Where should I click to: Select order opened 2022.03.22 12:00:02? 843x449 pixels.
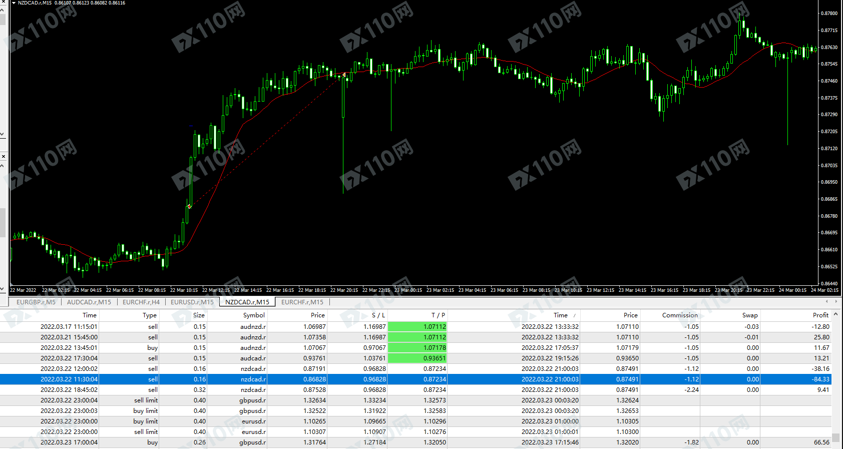415,368
